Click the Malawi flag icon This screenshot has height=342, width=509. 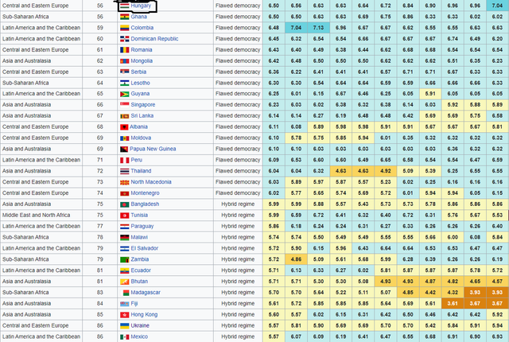pyautogui.click(x=125, y=238)
